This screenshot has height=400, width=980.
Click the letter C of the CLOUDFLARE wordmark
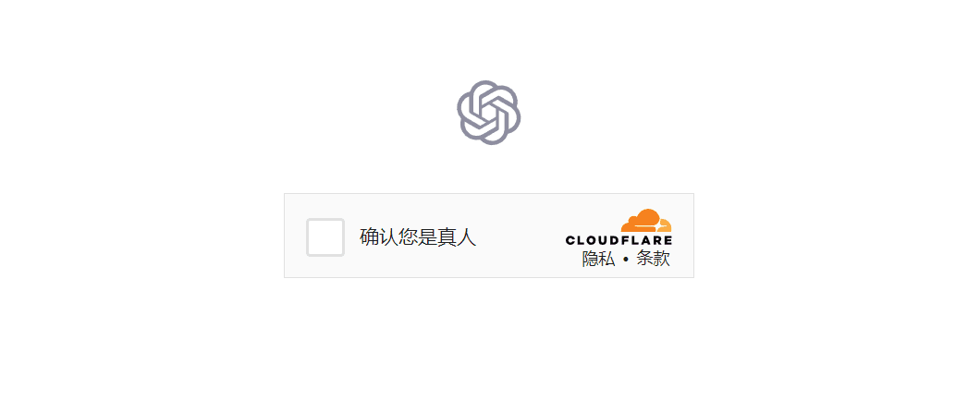click(570, 240)
